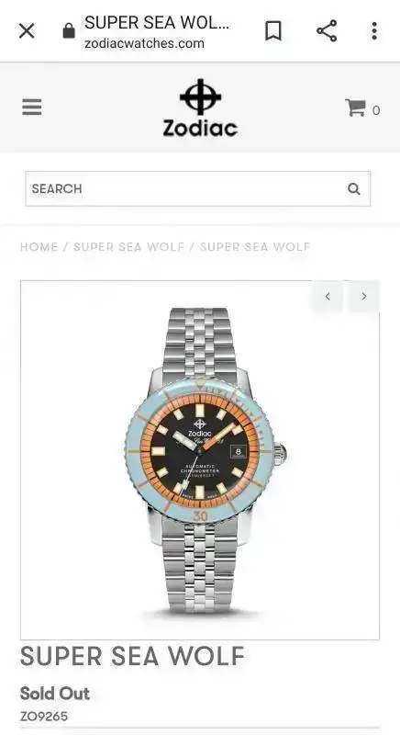400x735 pixels.
Task: Show next product image arrow
Action: tap(364, 296)
